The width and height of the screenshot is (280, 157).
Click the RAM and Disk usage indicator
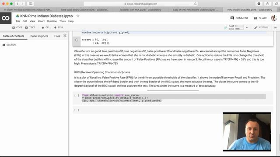236,27
